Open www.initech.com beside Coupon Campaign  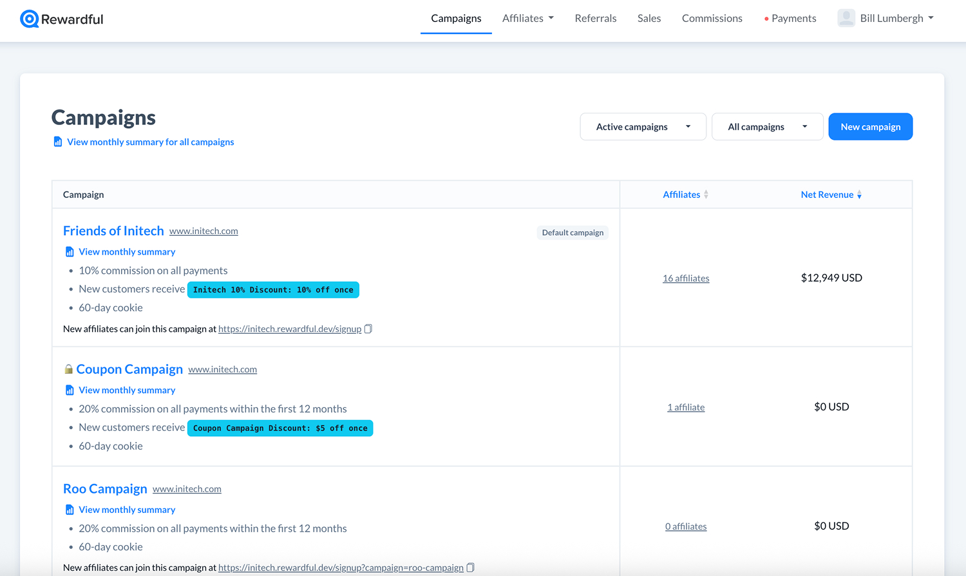coord(222,369)
